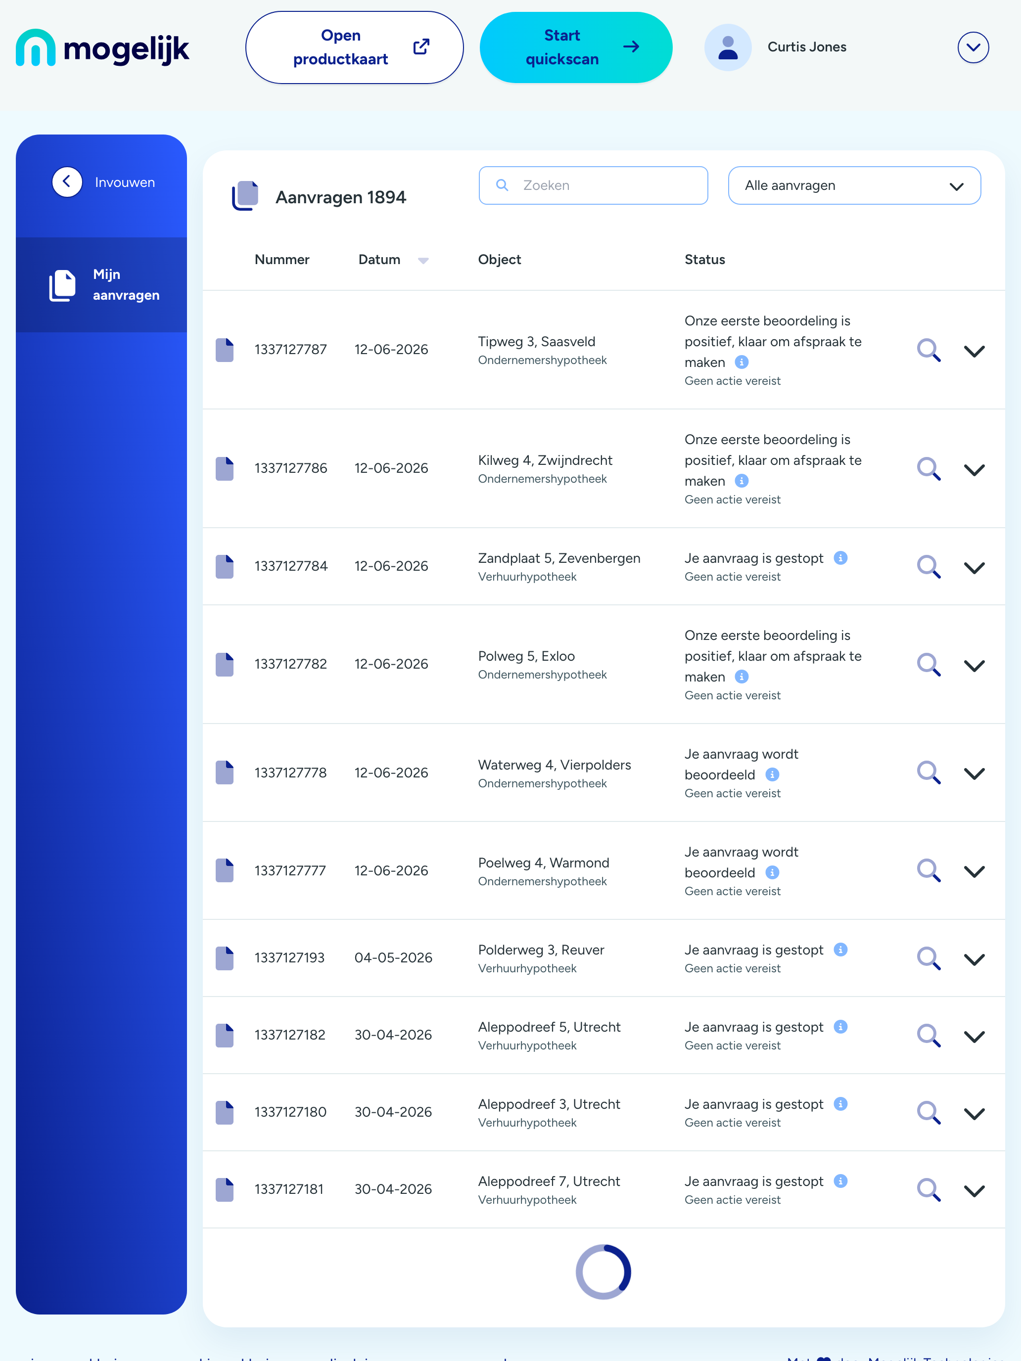This screenshot has height=1361, width=1021.
Task: View details of Zandplaat 5, Zevenbergen request
Action: [x=928, y=567]
